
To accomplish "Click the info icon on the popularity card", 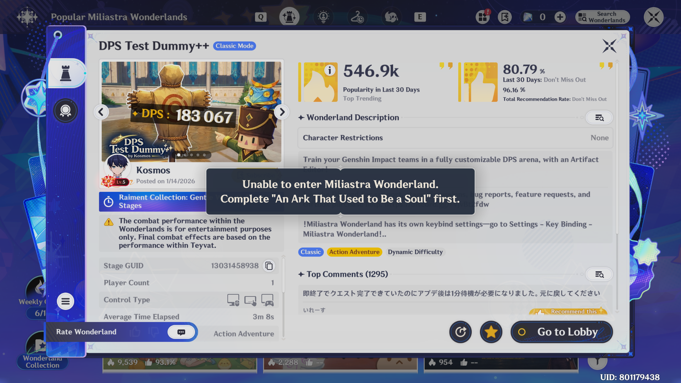I will [x=330, y=70].
